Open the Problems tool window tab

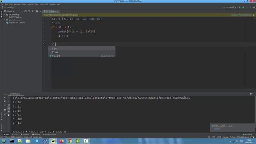coord(25,134)
